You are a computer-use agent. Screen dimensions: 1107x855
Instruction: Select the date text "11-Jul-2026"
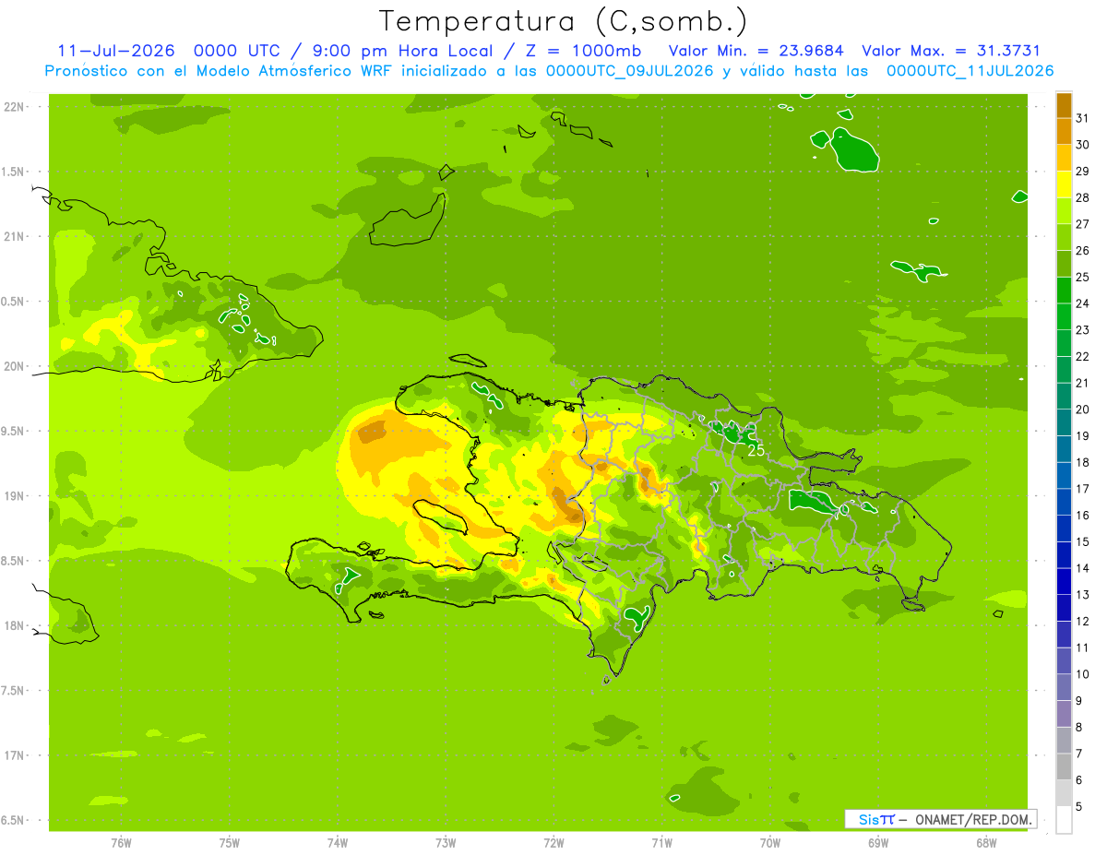pos(116,51)
